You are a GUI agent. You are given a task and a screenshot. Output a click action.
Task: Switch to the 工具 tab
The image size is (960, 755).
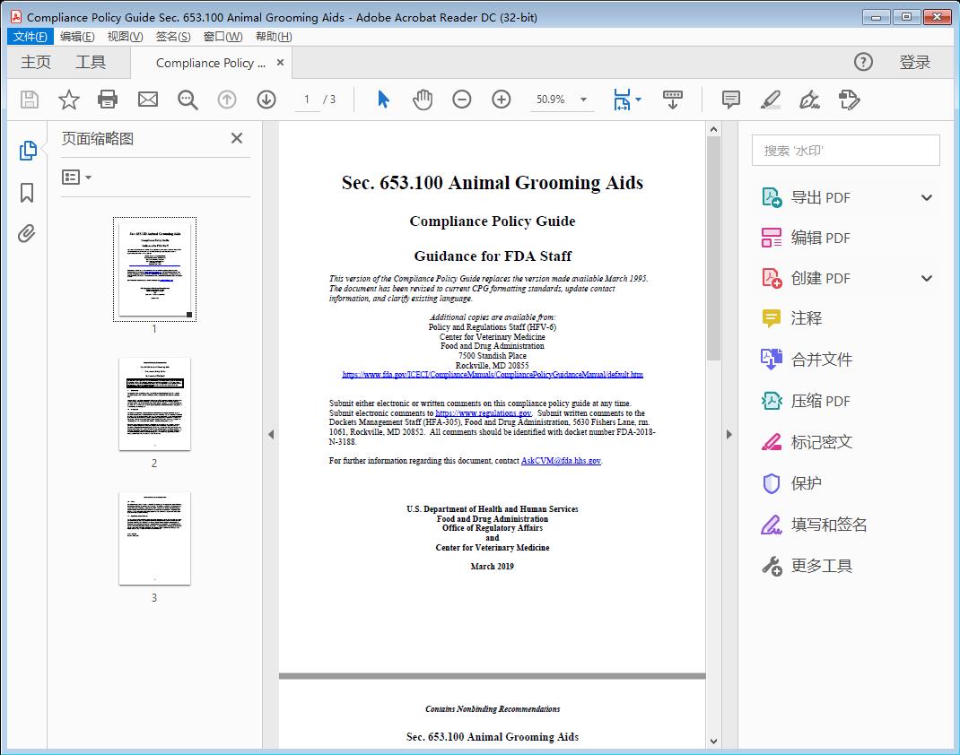(x=91, y=62)
